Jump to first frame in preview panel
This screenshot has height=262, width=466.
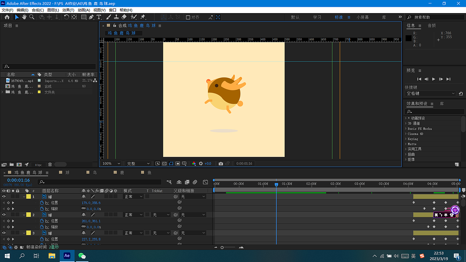(419, 79)
